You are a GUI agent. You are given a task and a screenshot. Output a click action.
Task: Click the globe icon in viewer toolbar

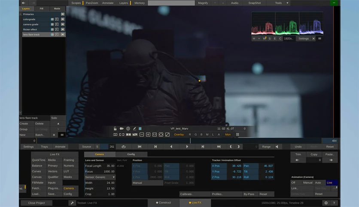(x=128, y=129)
